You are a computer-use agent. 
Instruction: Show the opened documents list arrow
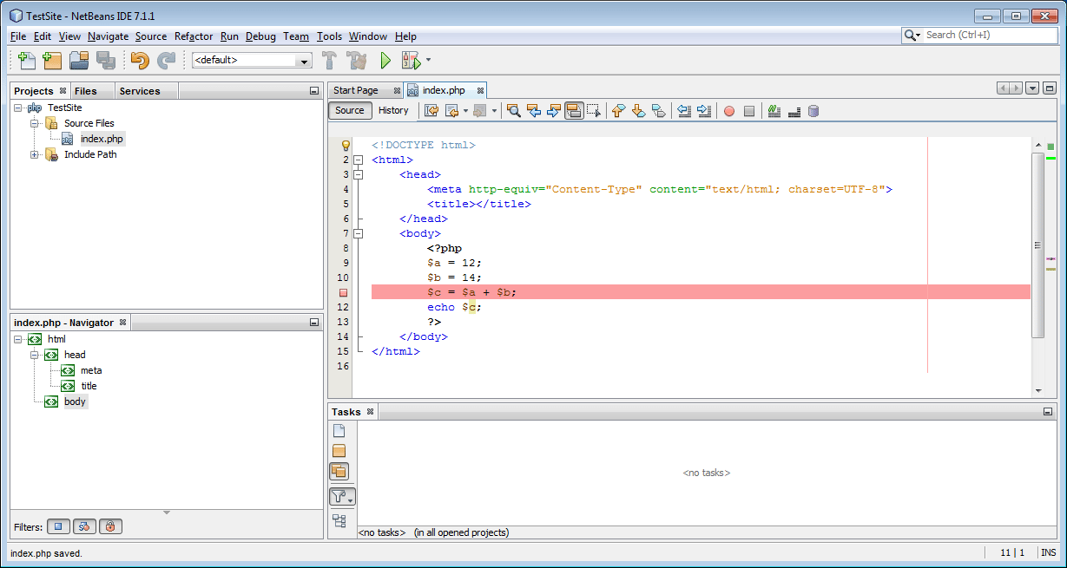click(x=1032, y=88)
